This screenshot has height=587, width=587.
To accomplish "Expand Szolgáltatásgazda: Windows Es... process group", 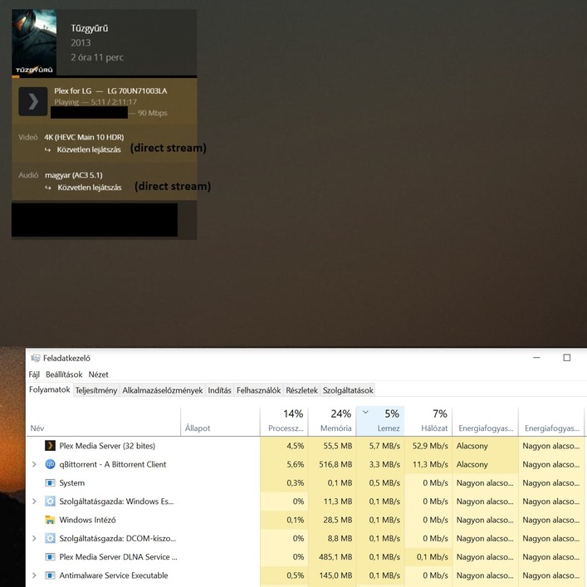I will point(34,501).
